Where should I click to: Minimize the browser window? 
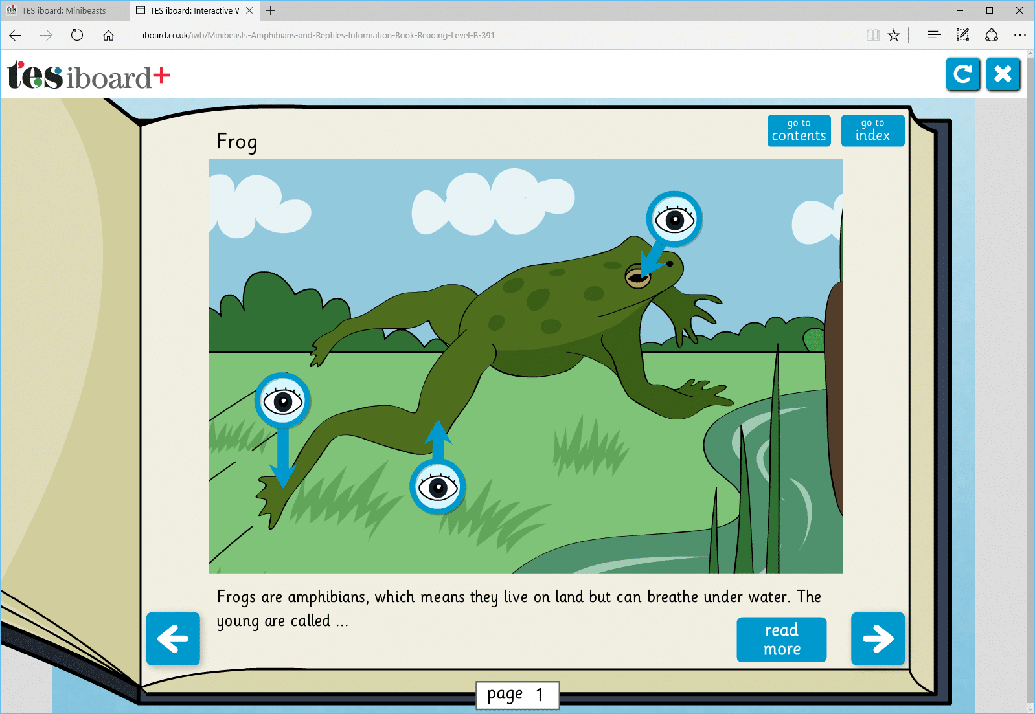pyautogui.click(x=960, y=10)
